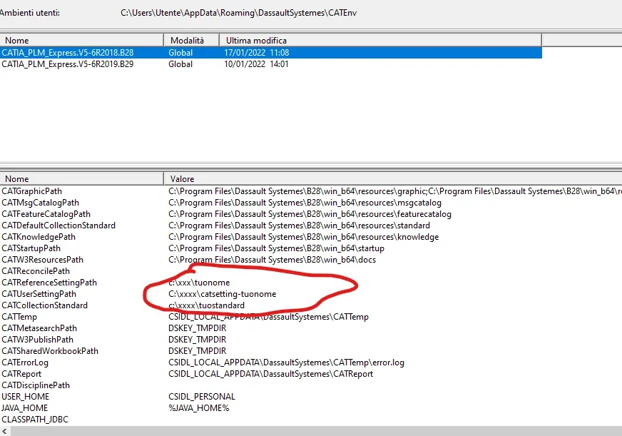Screen dimensions: 622x436
Task: Click the Ambienti utenti CATEnv path
Action: click(x=239, y=13)
